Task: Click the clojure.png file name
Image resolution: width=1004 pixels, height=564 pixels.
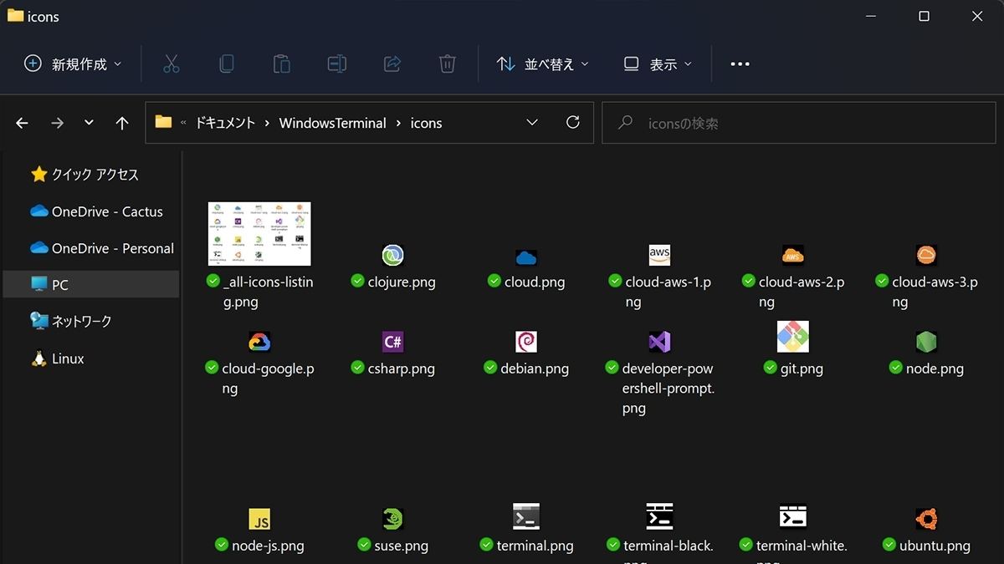Action: [x=402, y=282]
